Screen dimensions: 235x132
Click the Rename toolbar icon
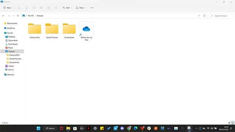click(41, 8)
